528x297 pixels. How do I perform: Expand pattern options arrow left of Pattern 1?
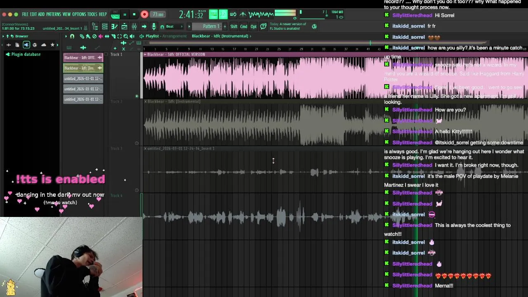click(189, 26)
